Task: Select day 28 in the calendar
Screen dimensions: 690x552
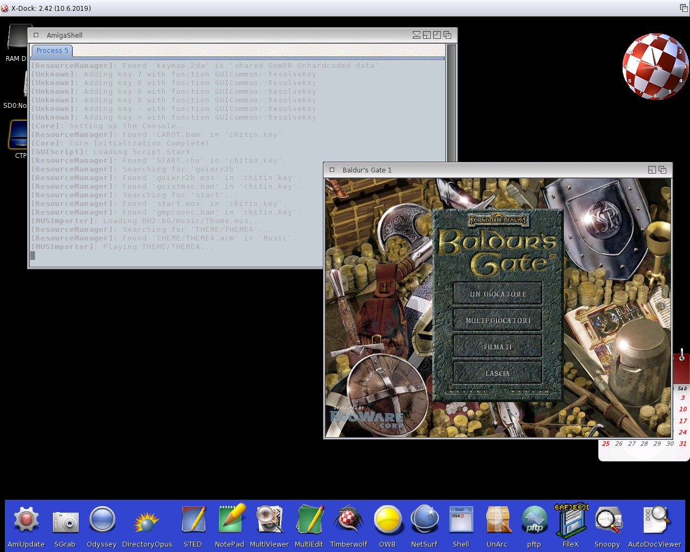Action: 644,444
